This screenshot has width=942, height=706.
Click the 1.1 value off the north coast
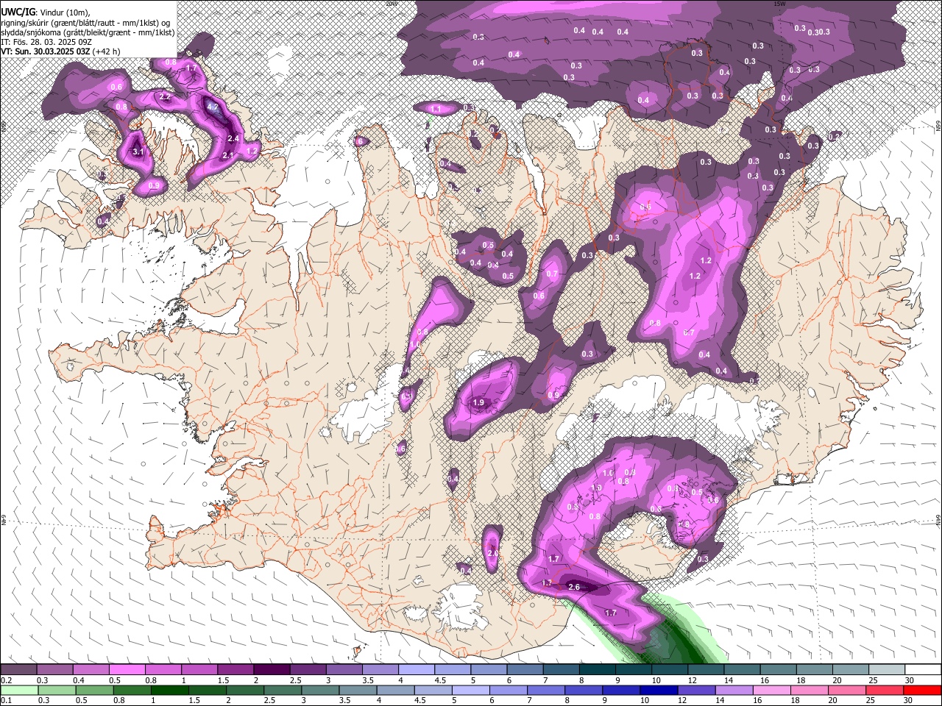[x=435, y=109]
